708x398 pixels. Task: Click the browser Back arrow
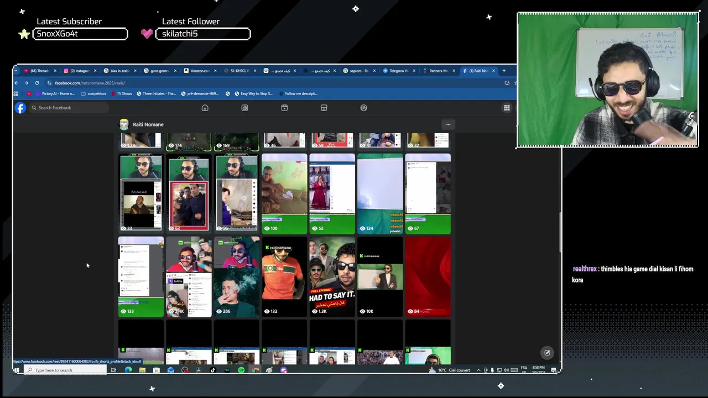tap(17, 83)
